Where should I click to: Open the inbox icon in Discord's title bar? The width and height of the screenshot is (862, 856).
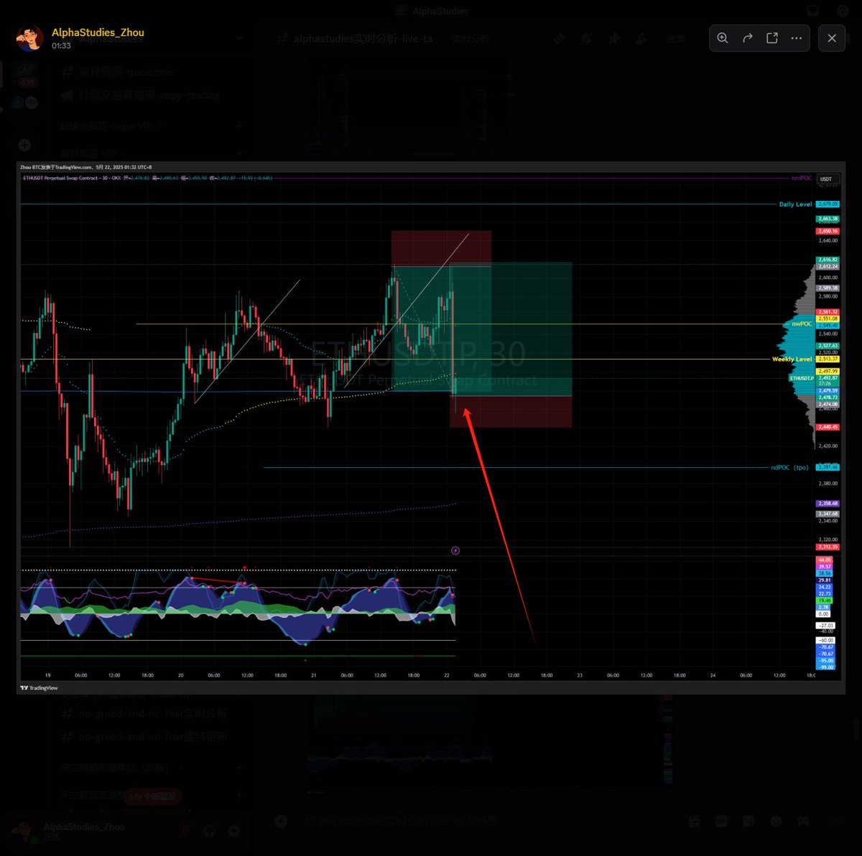pyautogui.click(x=813, y=11)
